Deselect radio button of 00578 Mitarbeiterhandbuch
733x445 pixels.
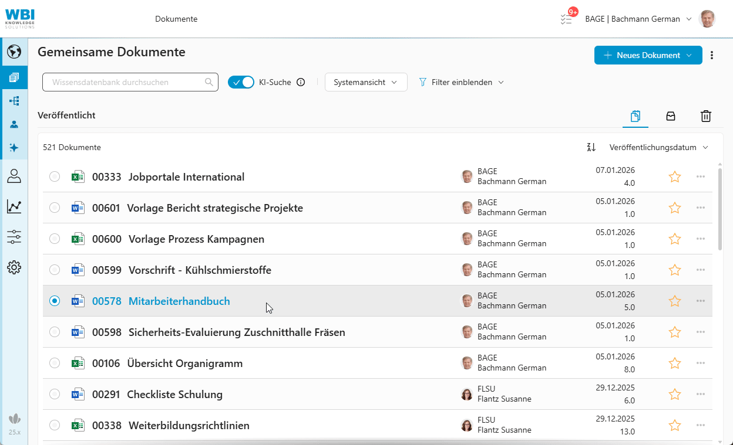(55, 300)
